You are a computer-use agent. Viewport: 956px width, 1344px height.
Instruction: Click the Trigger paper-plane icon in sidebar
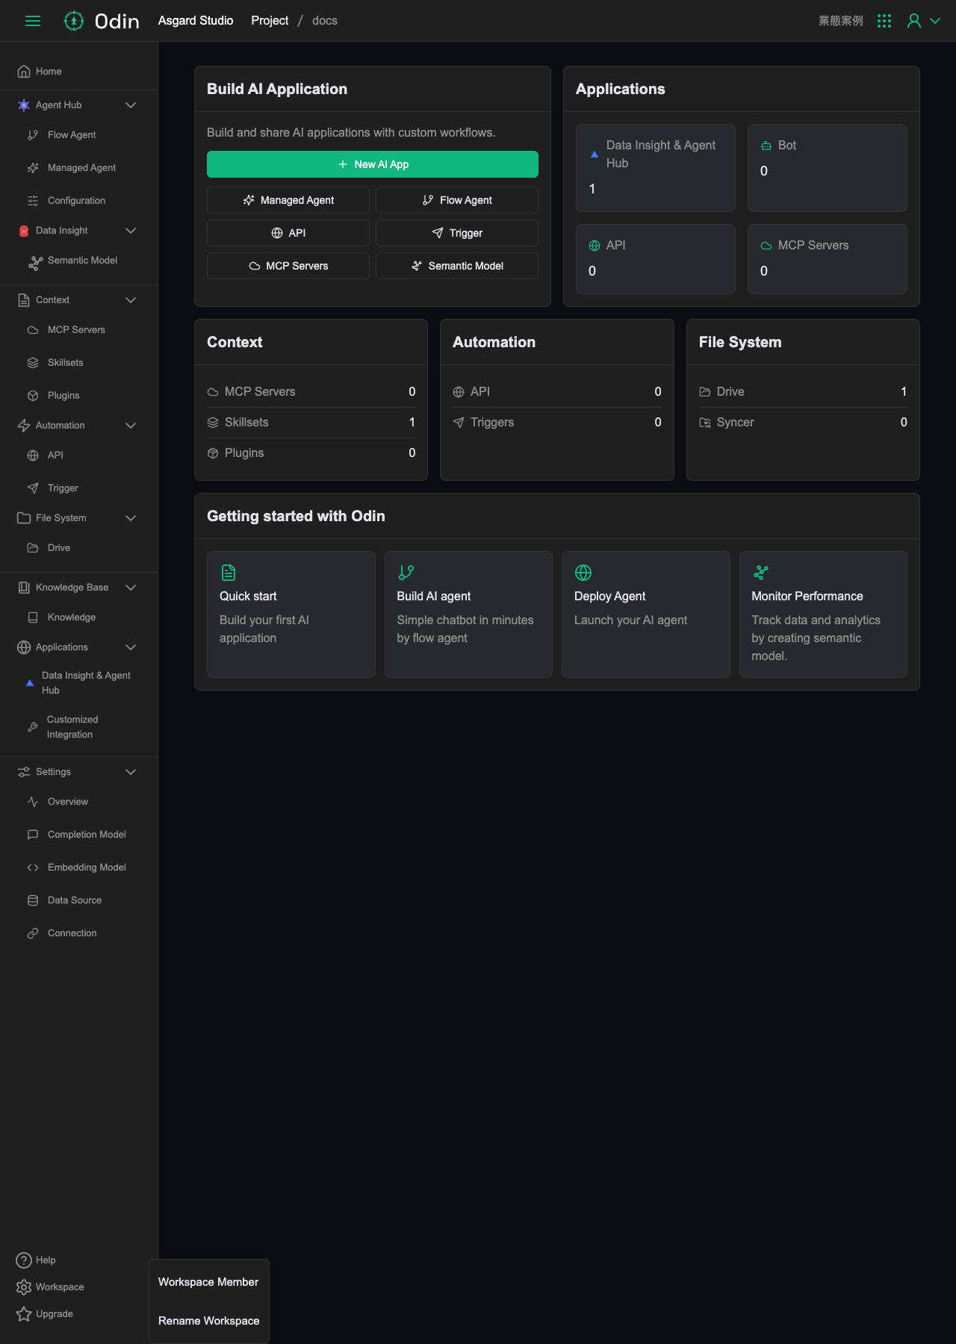tap(33, 488)
